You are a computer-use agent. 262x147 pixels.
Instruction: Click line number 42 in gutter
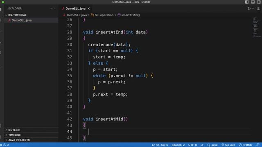[x=70, y=119]
